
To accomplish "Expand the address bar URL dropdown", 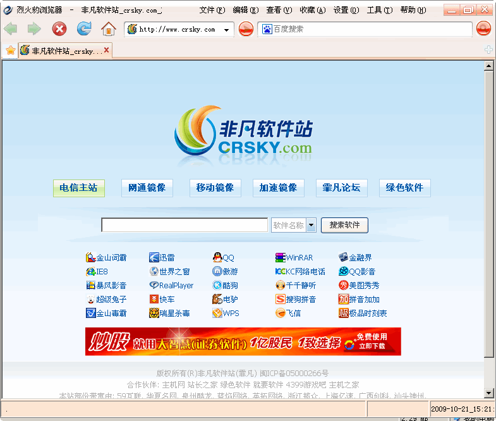I will (x=226, y=30).
